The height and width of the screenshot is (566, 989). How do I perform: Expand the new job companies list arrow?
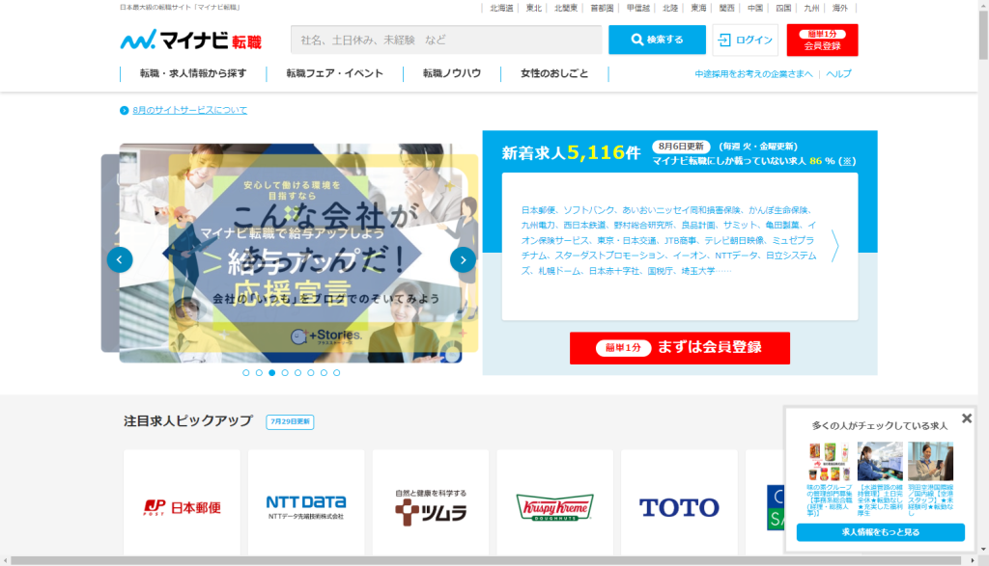834,247
